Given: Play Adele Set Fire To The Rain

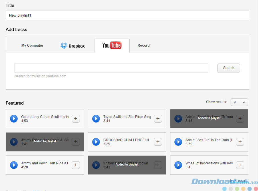Looking at the screenshot, I should (178, 142).
